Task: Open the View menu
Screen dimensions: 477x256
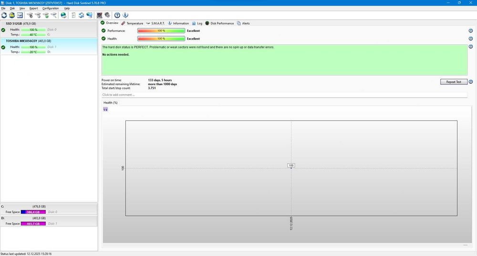Action: [22, 8]
